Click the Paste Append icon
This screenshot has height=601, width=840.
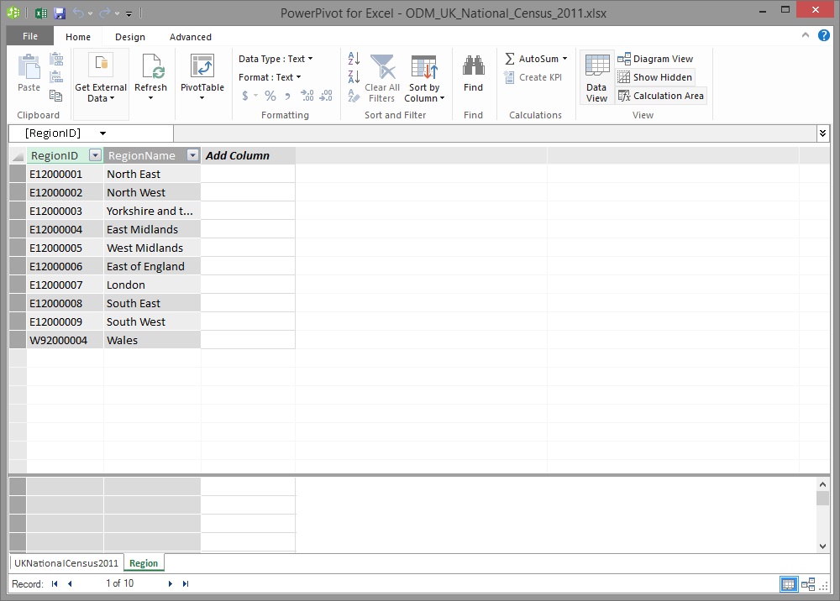tap(56, 58)
